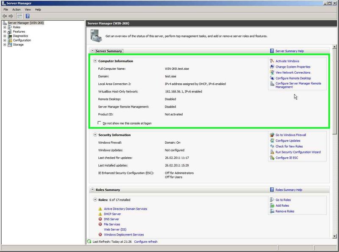Screen dimensions: 339x252
Task: Expand the Features tree node
Action: coord(5,31)
